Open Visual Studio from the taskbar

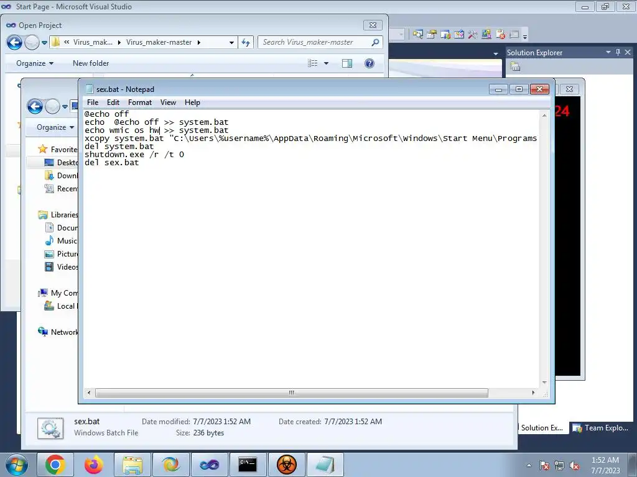[209, 465]
